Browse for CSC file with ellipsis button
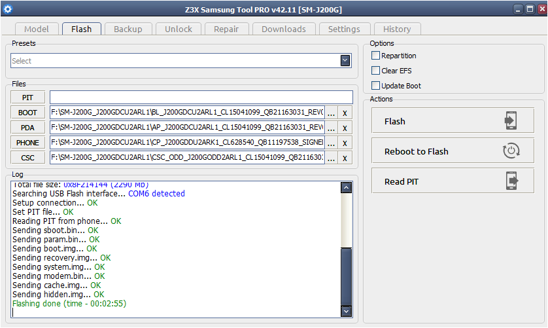Viewport: 548px width, 328px height. click(332, 158)
